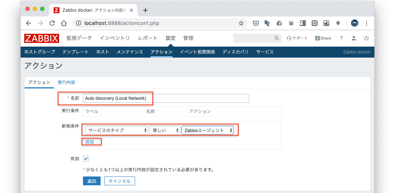
Task: Click the browser forward arrow
Action: pos(40,23)
